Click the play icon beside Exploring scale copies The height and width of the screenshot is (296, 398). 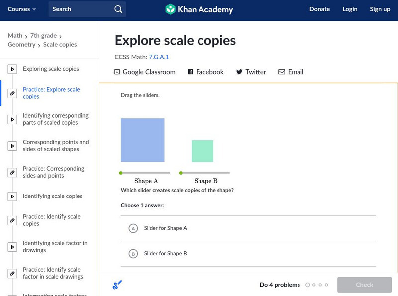coord(12,69)
